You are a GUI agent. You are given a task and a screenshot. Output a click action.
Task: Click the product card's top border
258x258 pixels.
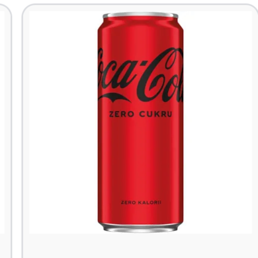pos(140,4)
